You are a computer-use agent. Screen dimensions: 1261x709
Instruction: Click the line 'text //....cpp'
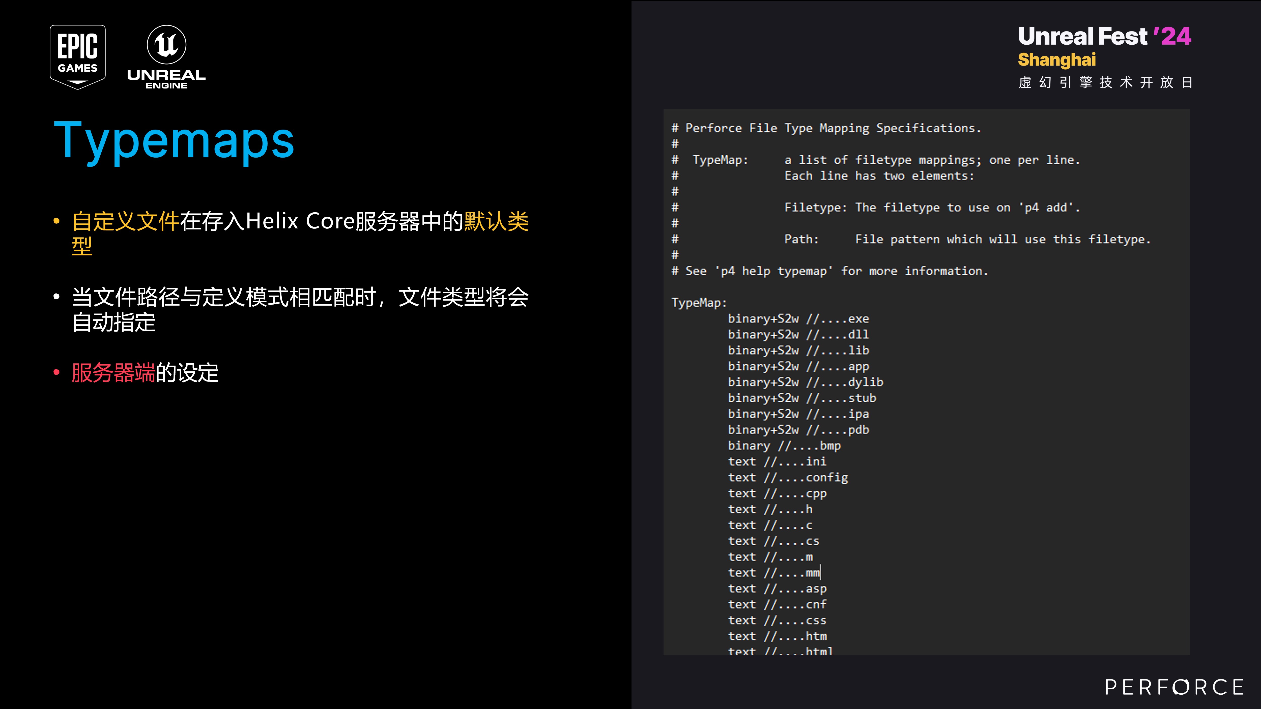point(777,493)
